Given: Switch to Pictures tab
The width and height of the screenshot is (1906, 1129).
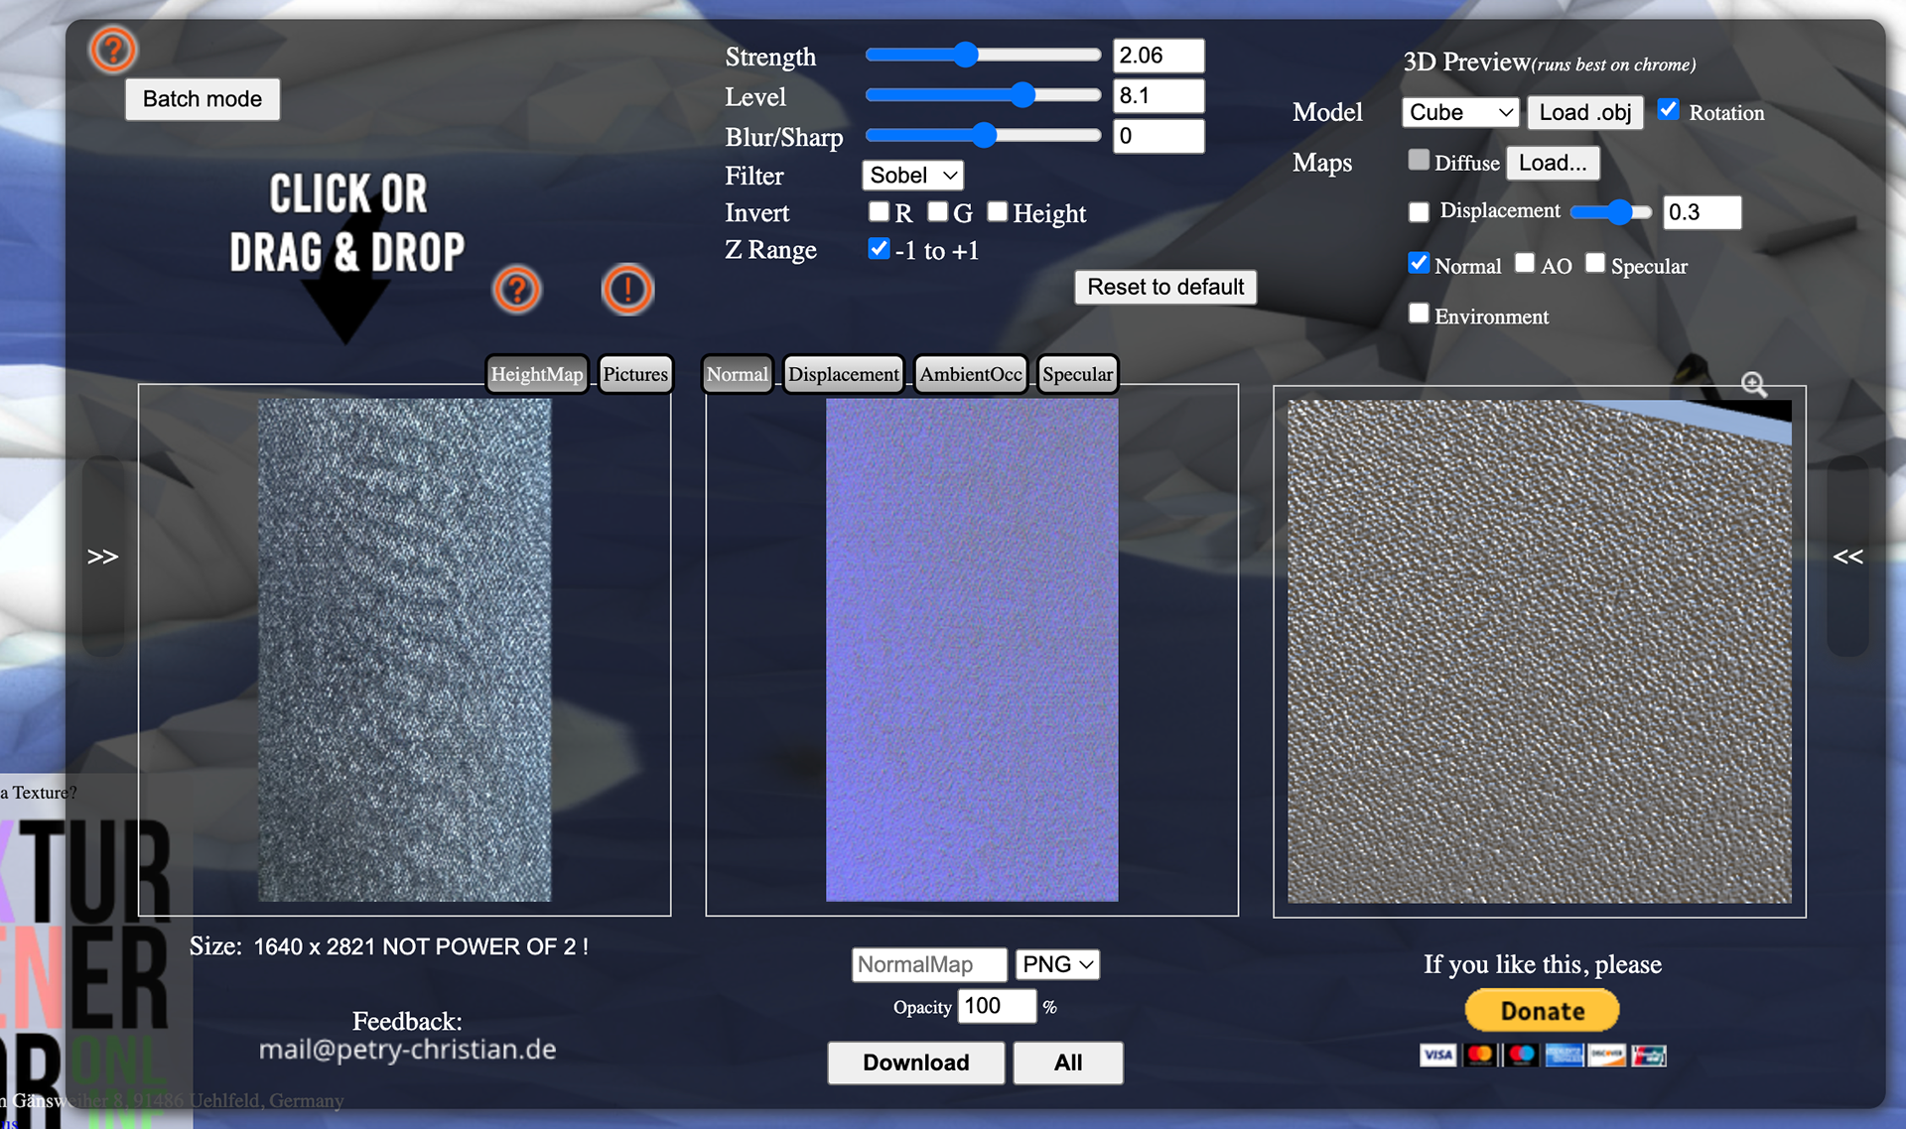Looking at the screenshot, I should [x=635, y=374].
